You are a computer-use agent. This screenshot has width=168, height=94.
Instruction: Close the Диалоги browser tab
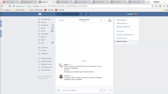pyautogui.click(x=53, y=2)
